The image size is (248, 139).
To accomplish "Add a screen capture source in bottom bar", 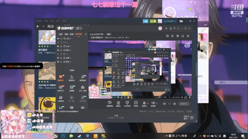I will [x=109, y=104].
